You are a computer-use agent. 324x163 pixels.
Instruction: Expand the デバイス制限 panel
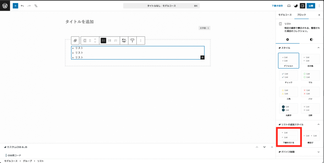pos(318,152)
